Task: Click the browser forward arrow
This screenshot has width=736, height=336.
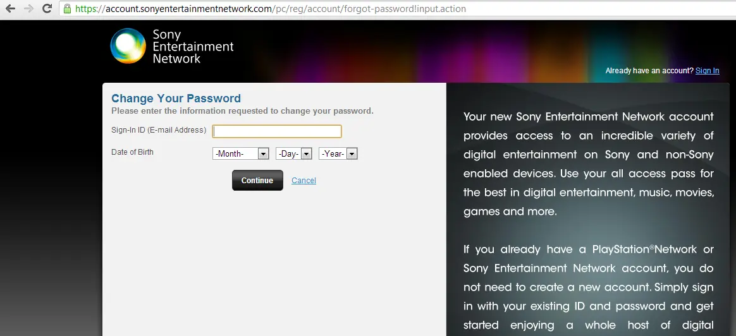Action: click(x=28, y=8)
